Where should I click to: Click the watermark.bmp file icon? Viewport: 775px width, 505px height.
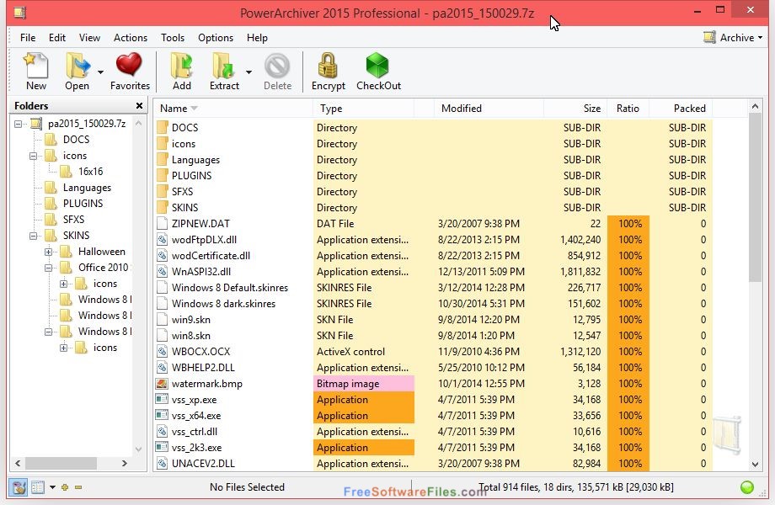click(161, 384)
